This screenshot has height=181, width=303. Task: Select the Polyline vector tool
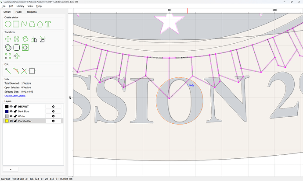[24, 24]
